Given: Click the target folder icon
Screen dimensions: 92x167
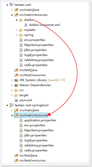Looking at the screenshot, I should click(16, 95).
